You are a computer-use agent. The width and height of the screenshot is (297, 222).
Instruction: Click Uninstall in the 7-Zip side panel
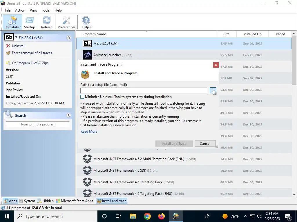point(18,46)
